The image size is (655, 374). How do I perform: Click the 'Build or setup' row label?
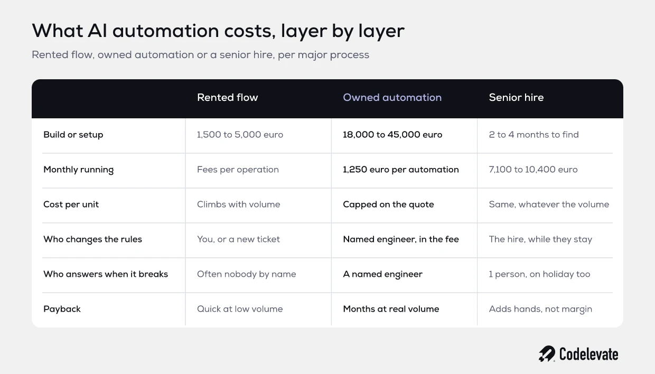(x=73, y=135)
